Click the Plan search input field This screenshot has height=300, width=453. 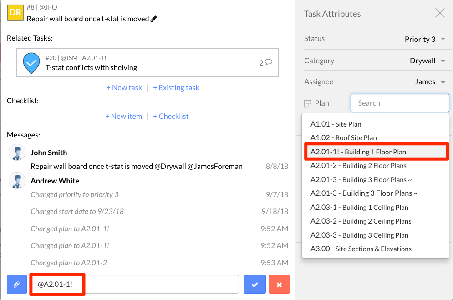(x=400, y=103)
